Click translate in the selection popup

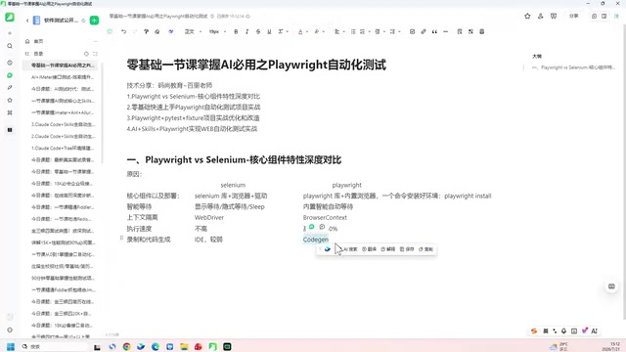(x=370, y=249)
